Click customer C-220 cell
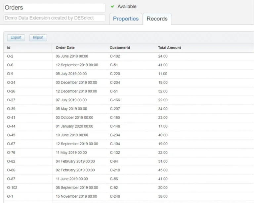Image resolution: width=254 pixels, height=203 pixels. [115, 74]
